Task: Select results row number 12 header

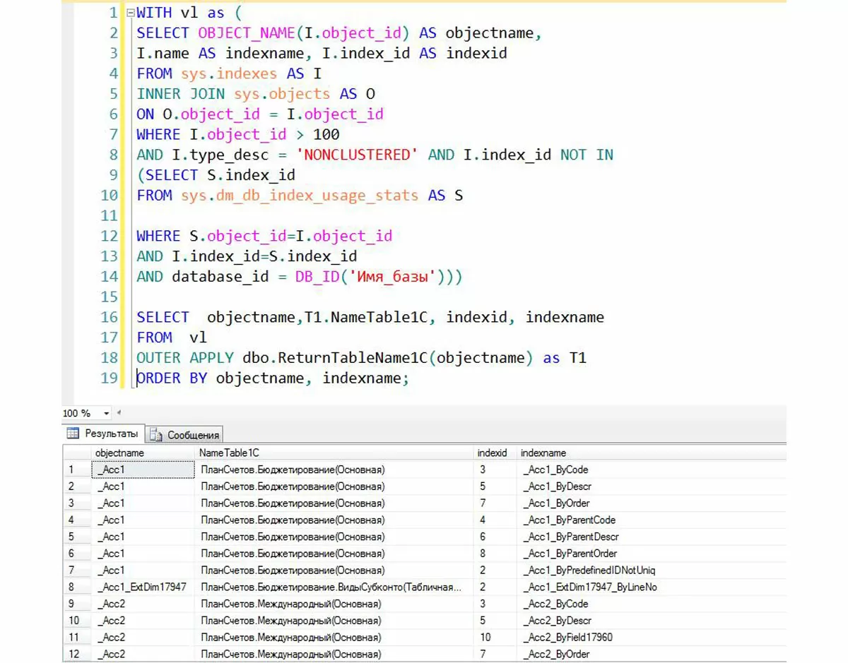Action: [77, 654]
